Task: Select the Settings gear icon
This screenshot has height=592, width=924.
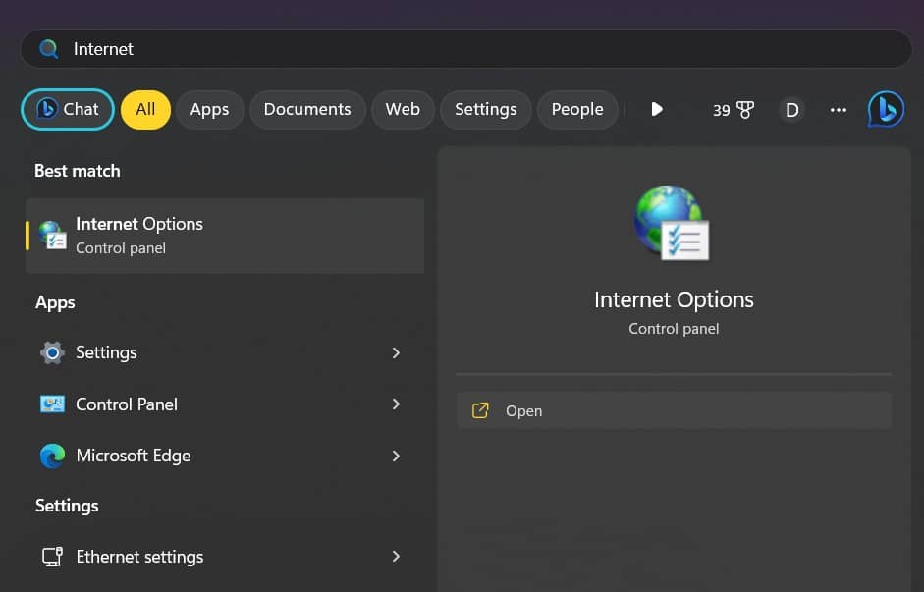Action: [x=51, y=352]
